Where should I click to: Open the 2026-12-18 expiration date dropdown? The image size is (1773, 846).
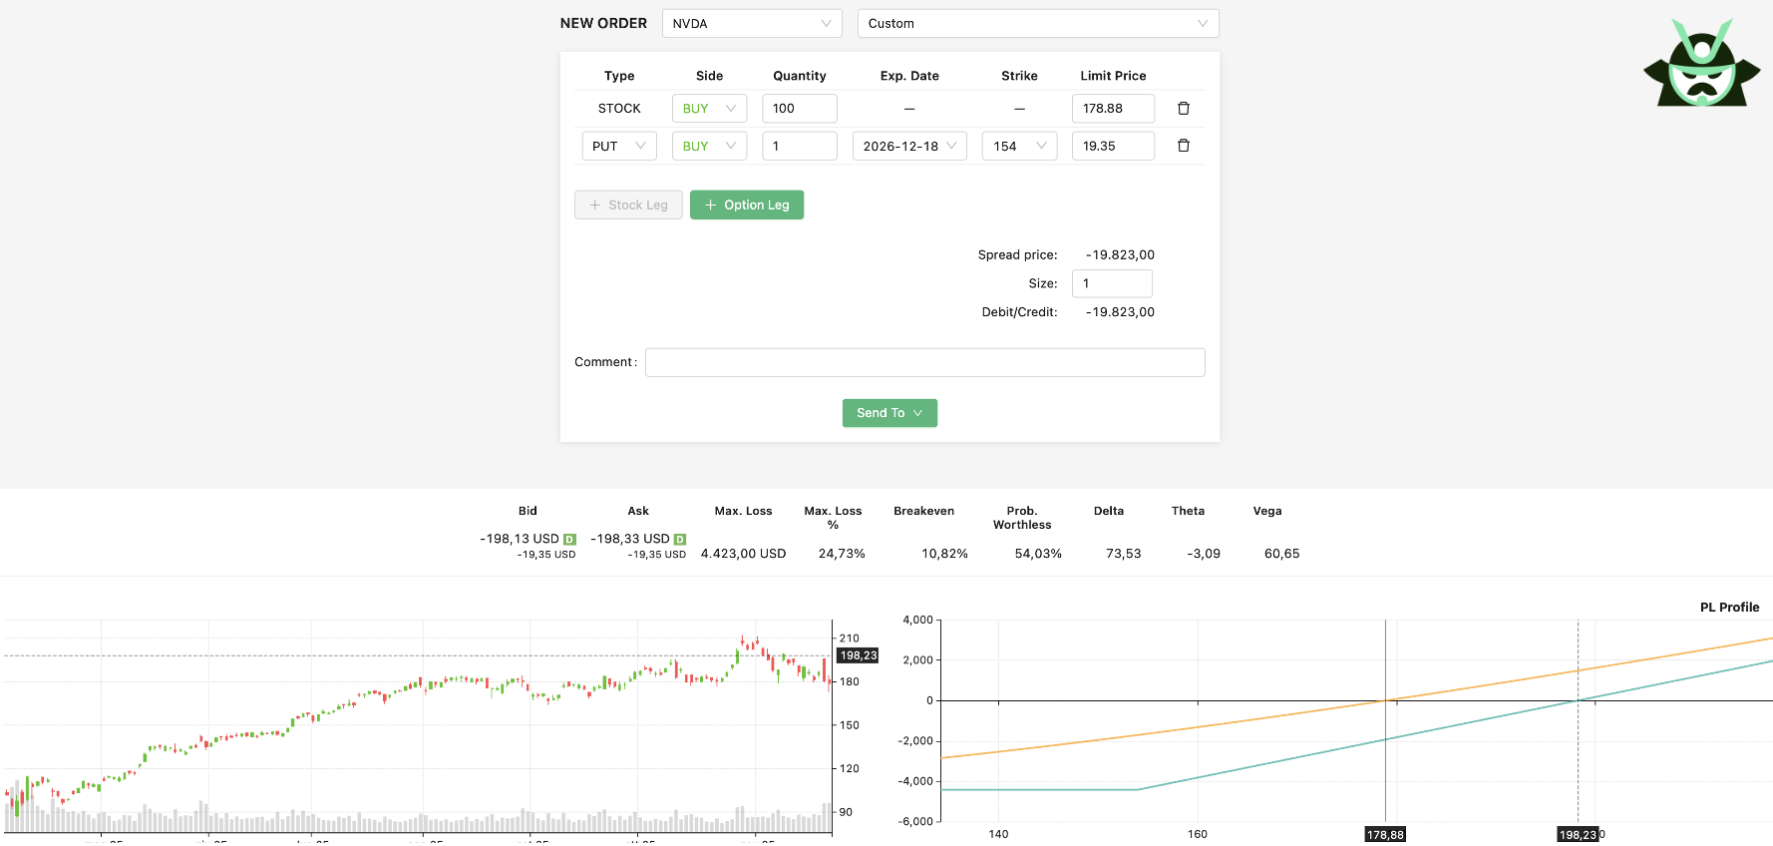tap(908, 146)
